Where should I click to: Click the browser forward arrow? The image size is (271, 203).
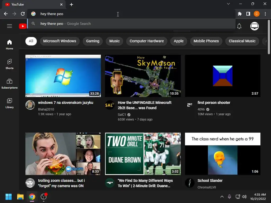coord(14,14)
